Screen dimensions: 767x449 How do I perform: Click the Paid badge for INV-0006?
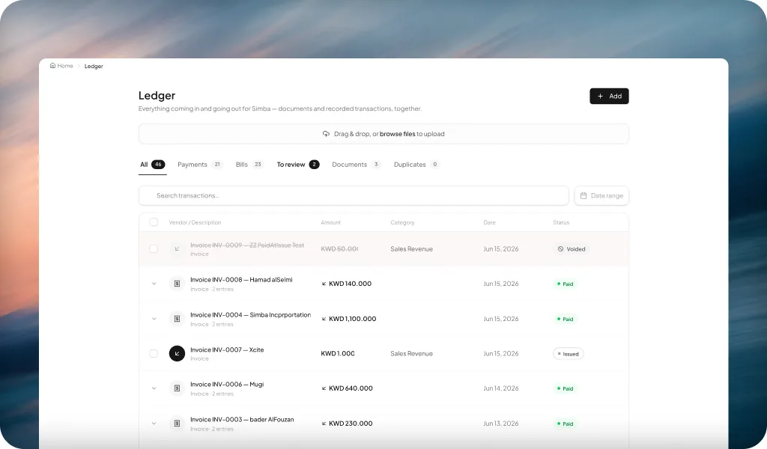click(x=565, y=389)
